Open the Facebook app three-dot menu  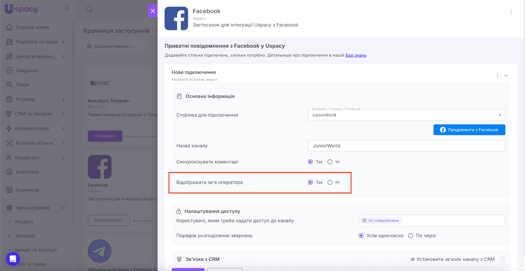tap(511, 12)
